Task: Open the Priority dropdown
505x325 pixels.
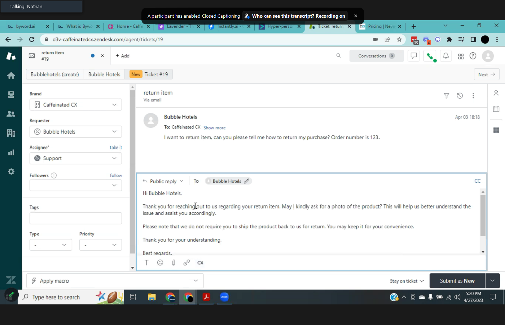Action: click(100, 245)
